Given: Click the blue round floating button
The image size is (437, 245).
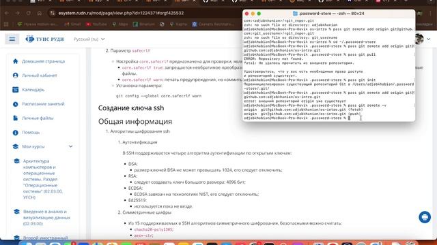Looking at the screenshot, I should pos(425,217).
